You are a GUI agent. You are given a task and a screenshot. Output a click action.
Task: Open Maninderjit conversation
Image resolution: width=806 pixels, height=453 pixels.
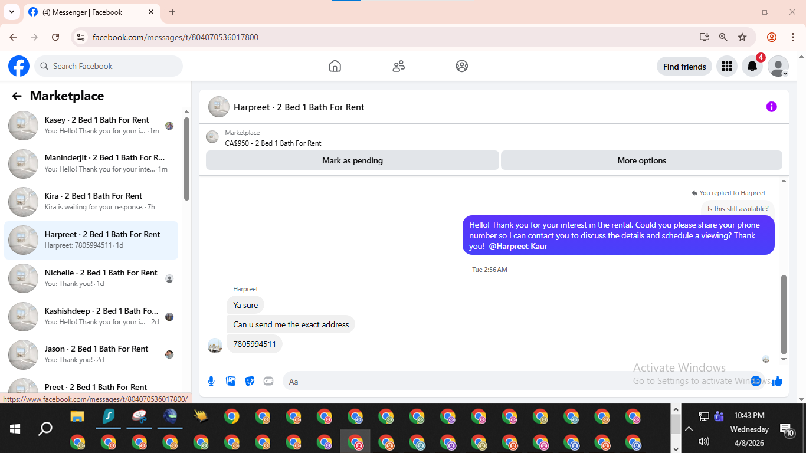91,163
